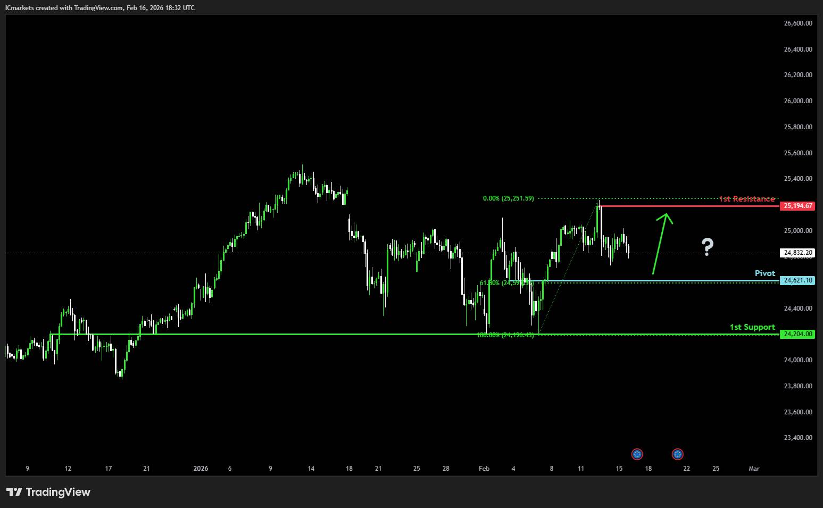Click the 26,600.00 price axis label

[797, 23]
